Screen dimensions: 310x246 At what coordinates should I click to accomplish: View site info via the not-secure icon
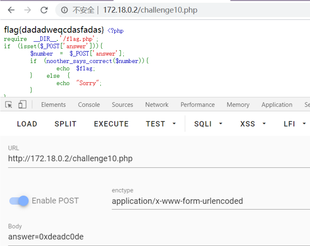64,10
